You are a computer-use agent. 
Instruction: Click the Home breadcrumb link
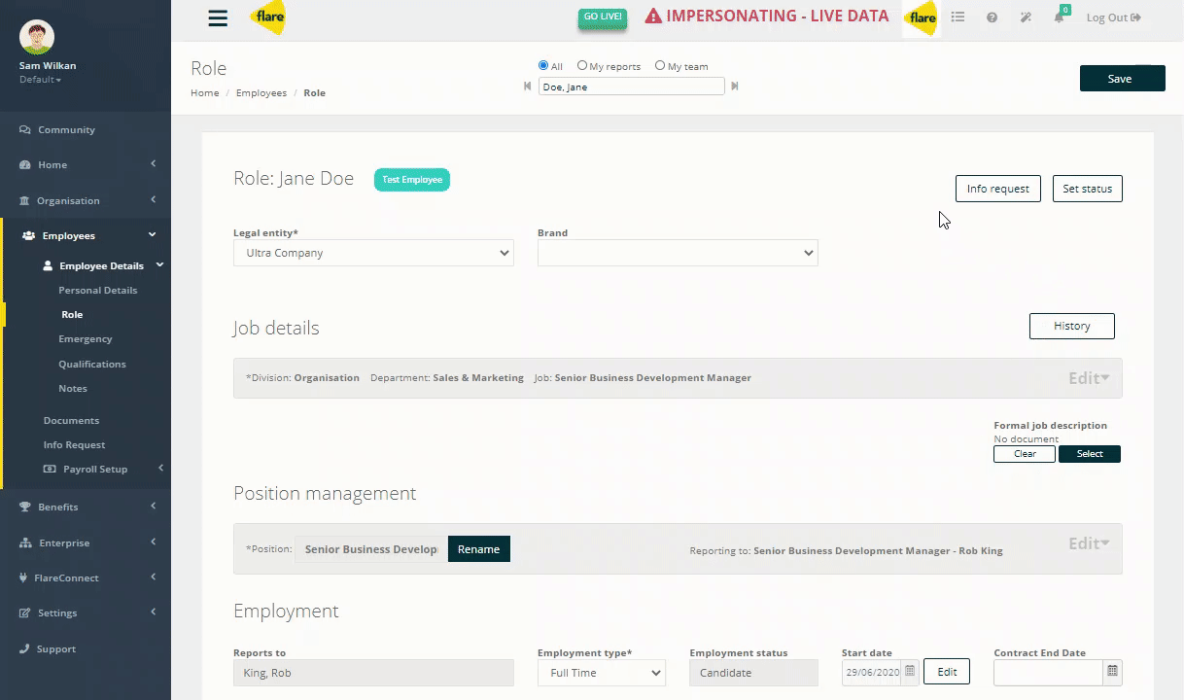(x=205, y=93)
